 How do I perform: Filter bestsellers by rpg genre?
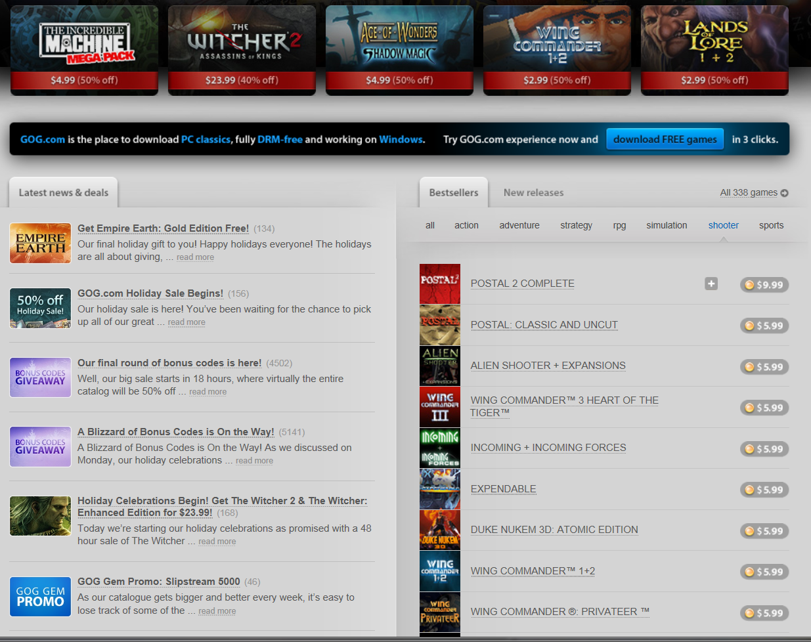click(x=619, y=225)
